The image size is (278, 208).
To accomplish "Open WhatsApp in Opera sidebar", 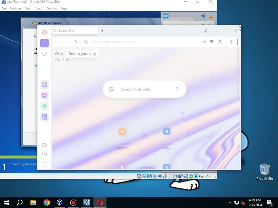I will [x=45, y=106].
